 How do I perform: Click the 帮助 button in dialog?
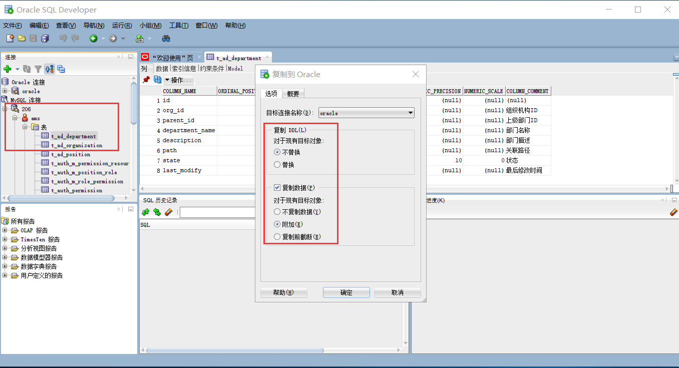[x=283, y=292]
